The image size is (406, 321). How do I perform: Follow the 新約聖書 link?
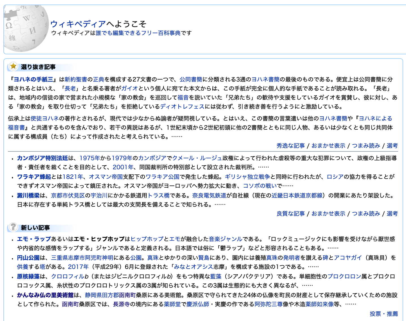tap(76, 80)
